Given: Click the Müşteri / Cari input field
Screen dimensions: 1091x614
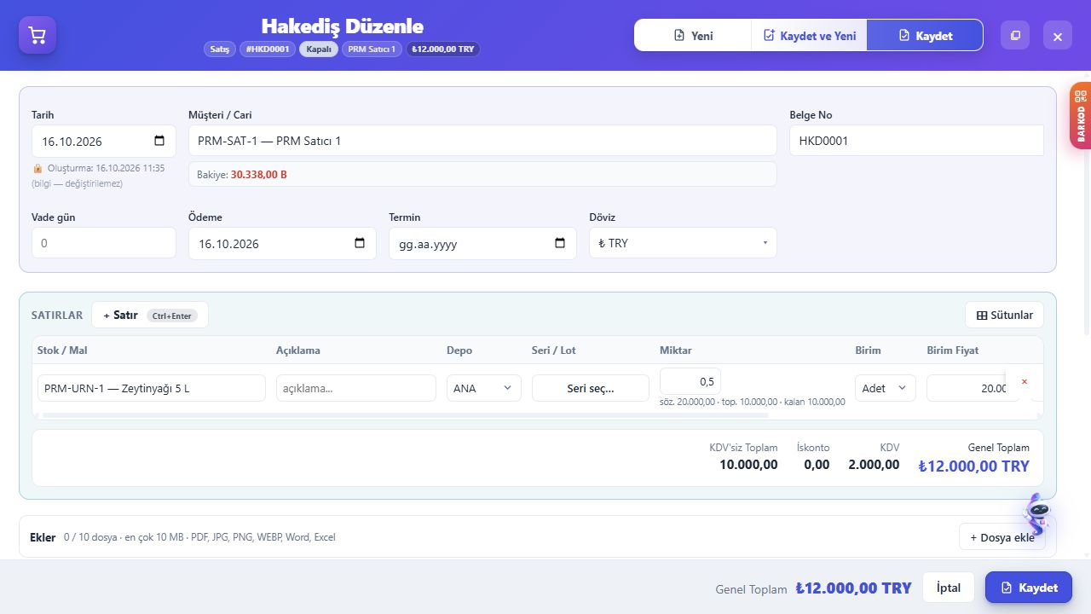Looking at the screenshot, I should coord(482,141).
